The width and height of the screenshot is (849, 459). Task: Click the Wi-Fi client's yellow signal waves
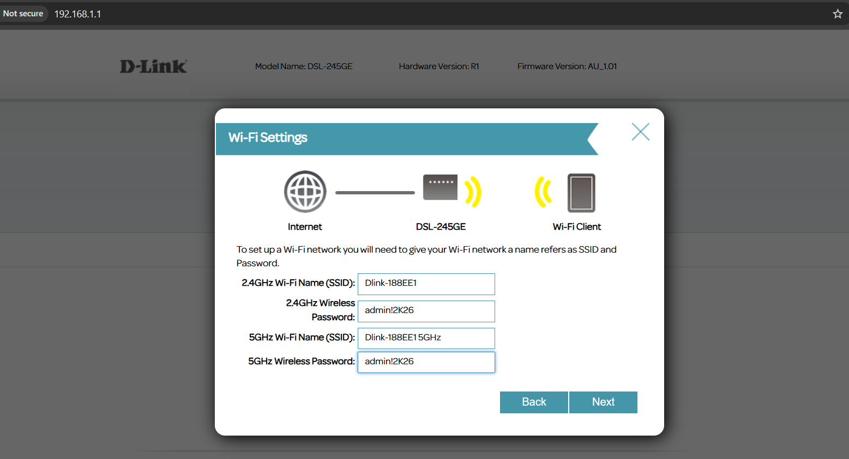(x=543, y=192)
